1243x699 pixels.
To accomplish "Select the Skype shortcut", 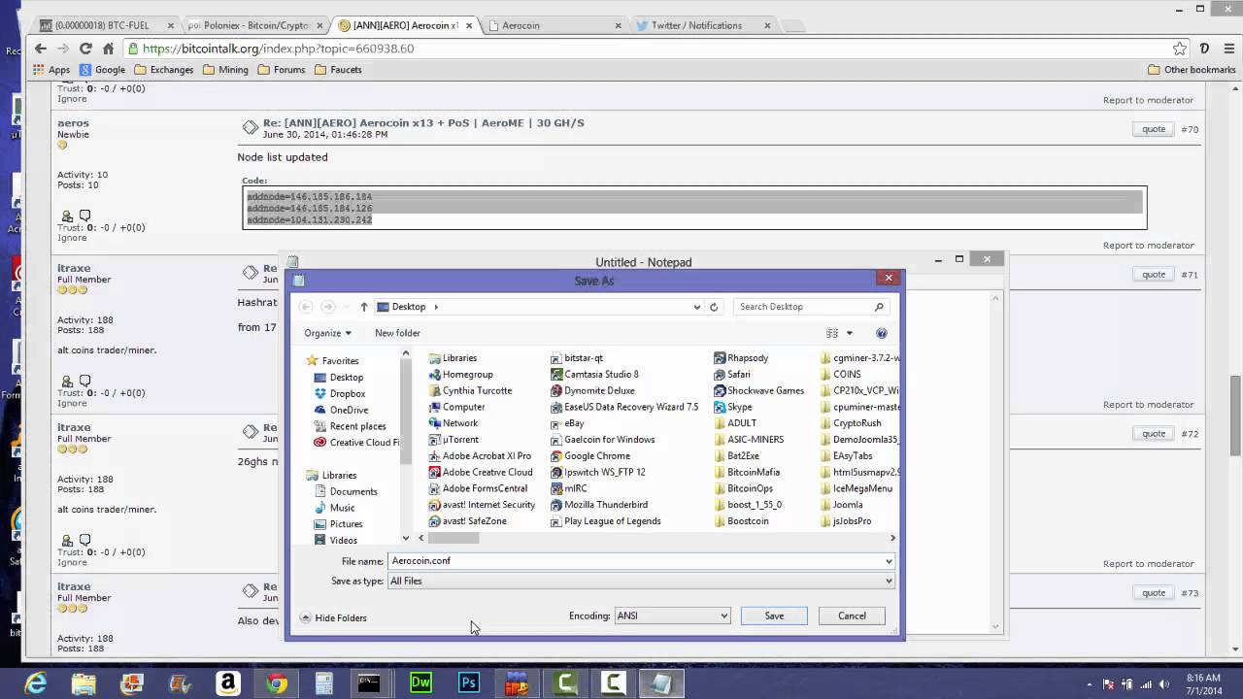I will [x=733, y=407].
